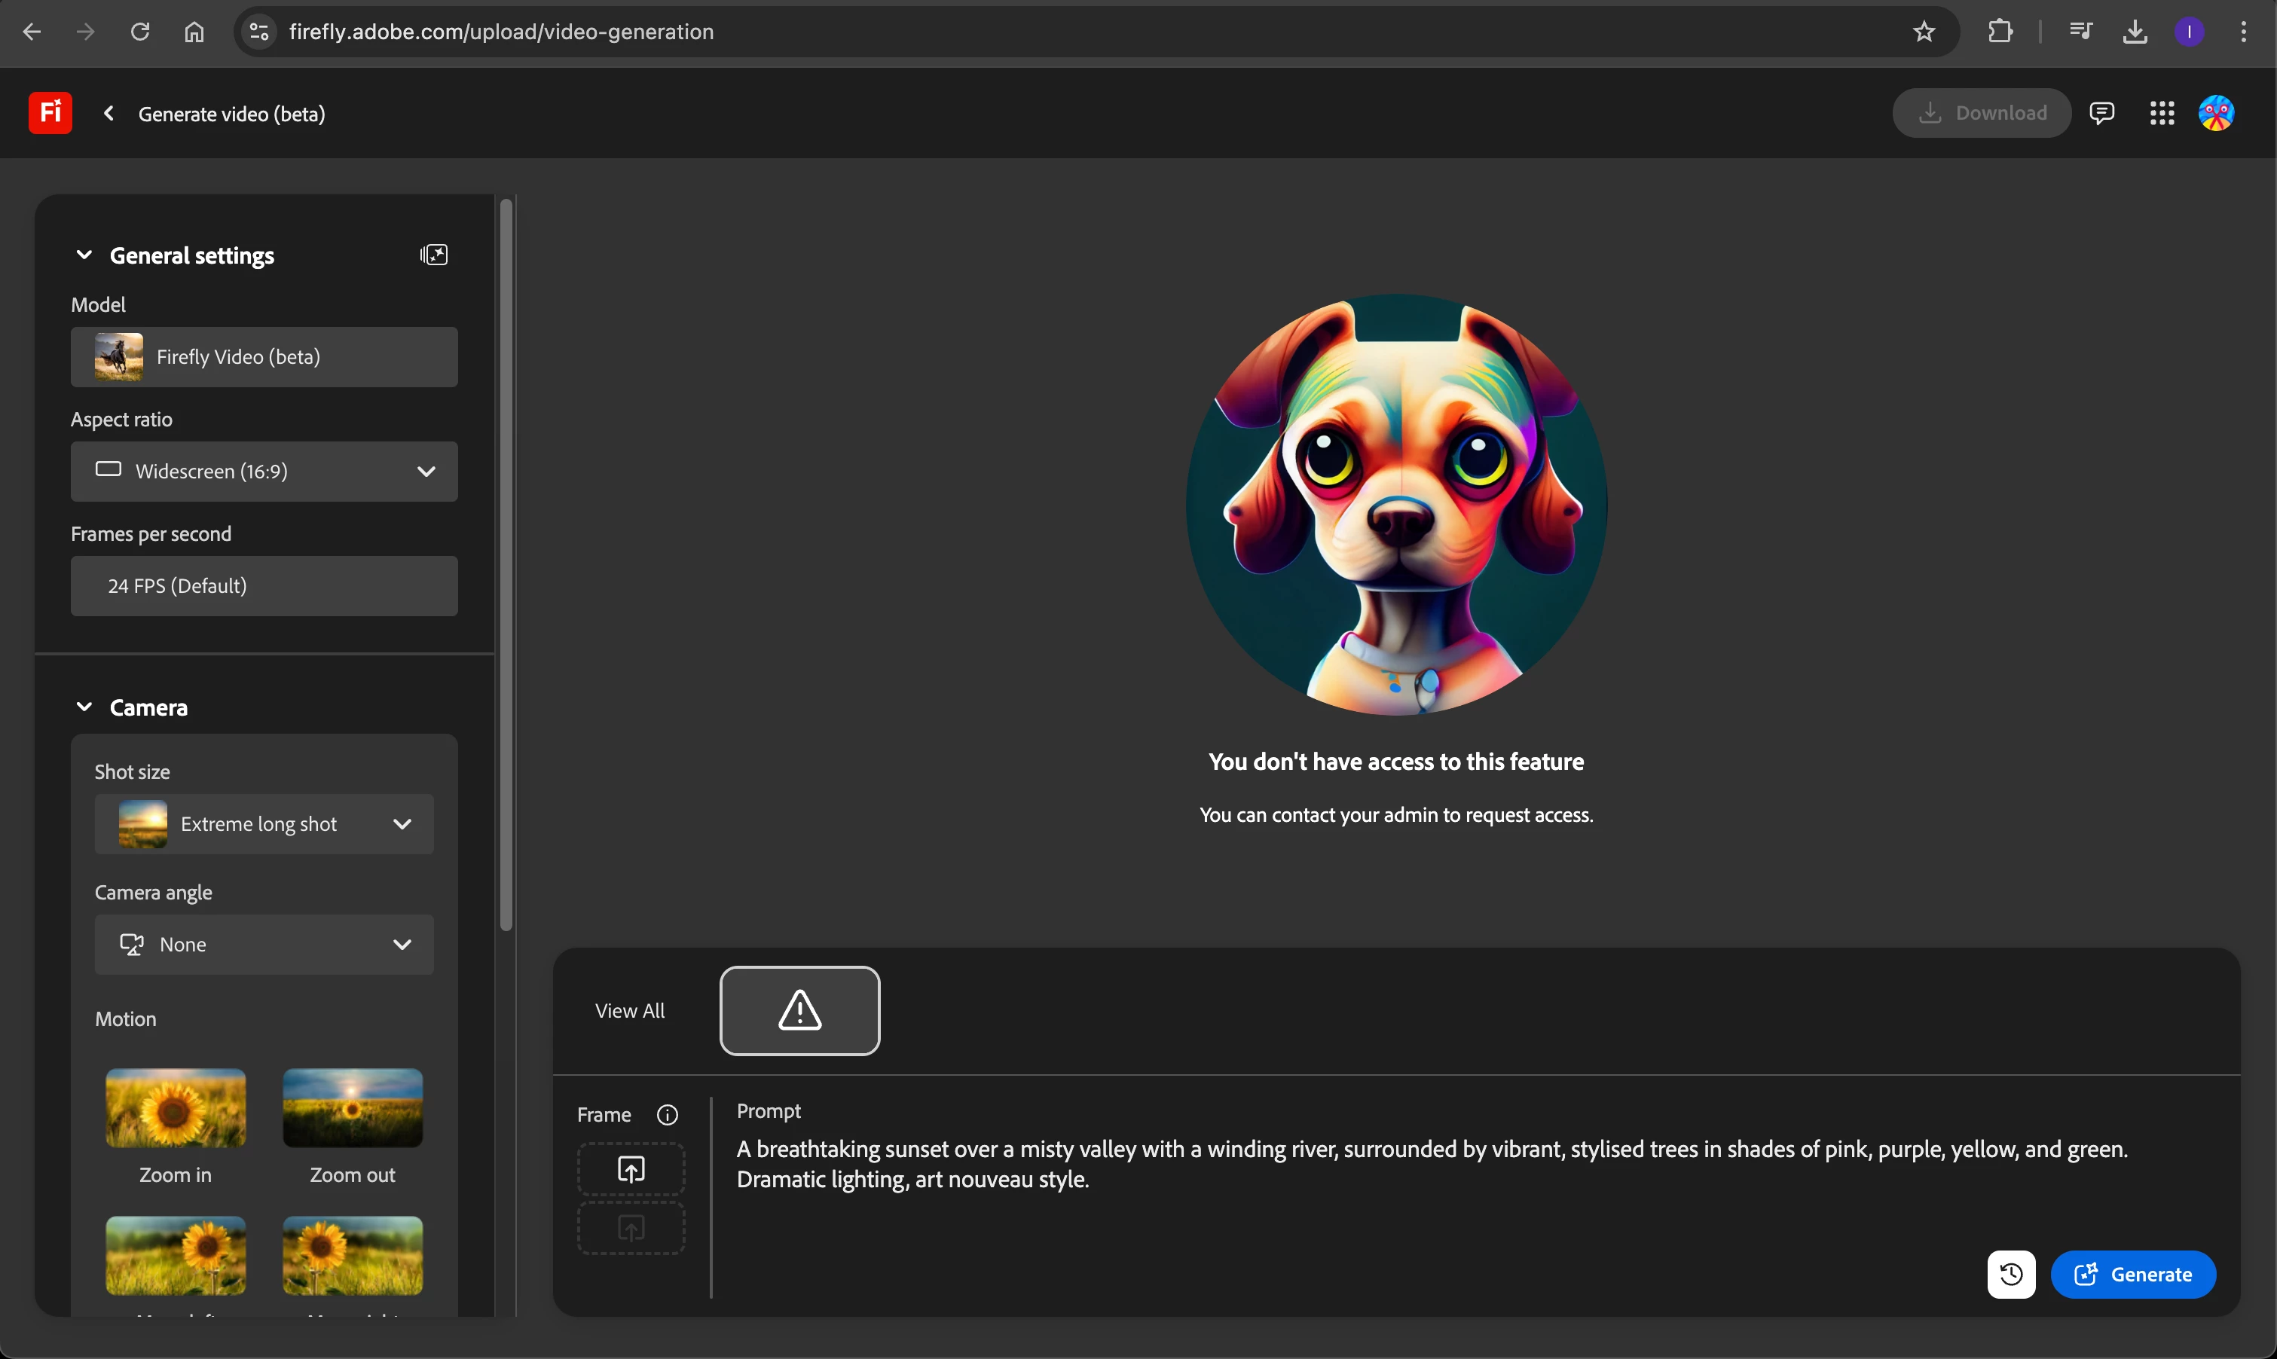
Task: Click the Frame info icon
Action: [667, 1114]
